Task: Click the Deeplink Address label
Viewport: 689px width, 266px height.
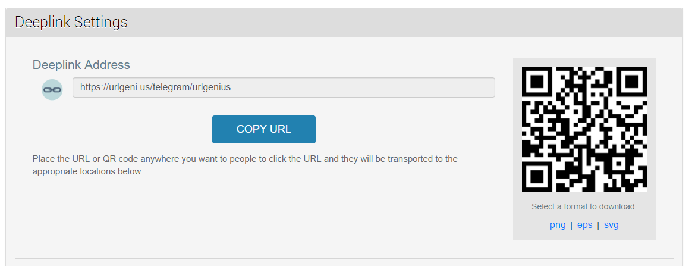Action: coord(81,65)
